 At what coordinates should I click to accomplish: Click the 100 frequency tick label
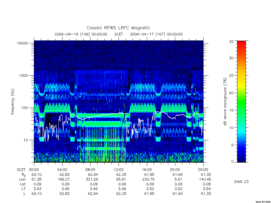click(24, 108)
